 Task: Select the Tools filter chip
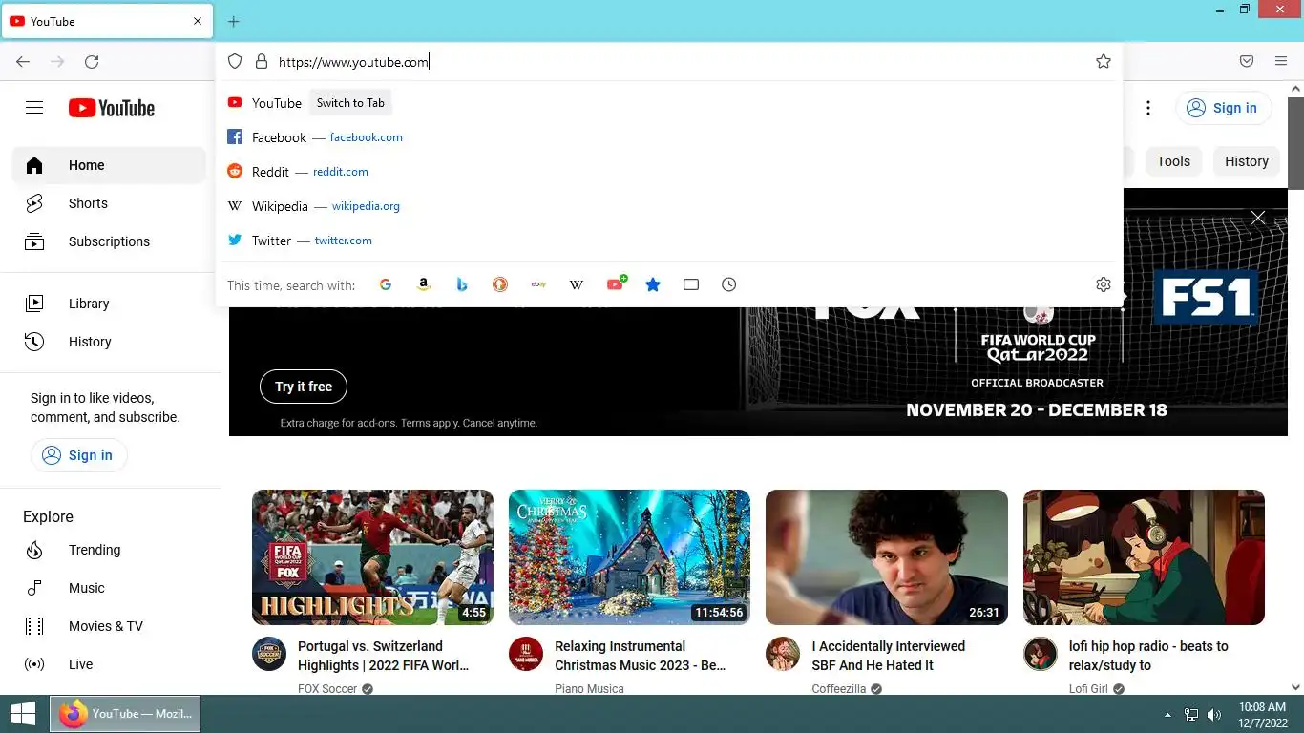click(x=1173, y=161)
